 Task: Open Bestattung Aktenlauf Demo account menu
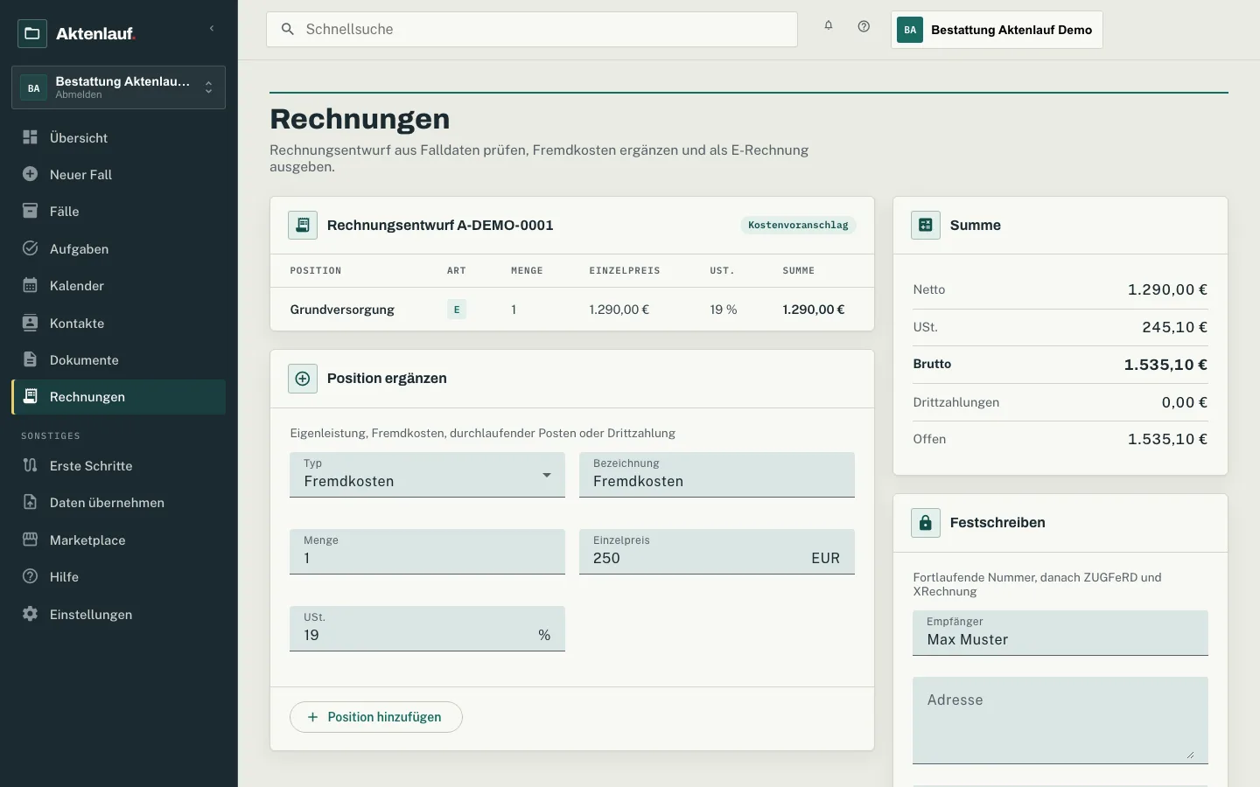pyautogui.click(x=997, y=30)
